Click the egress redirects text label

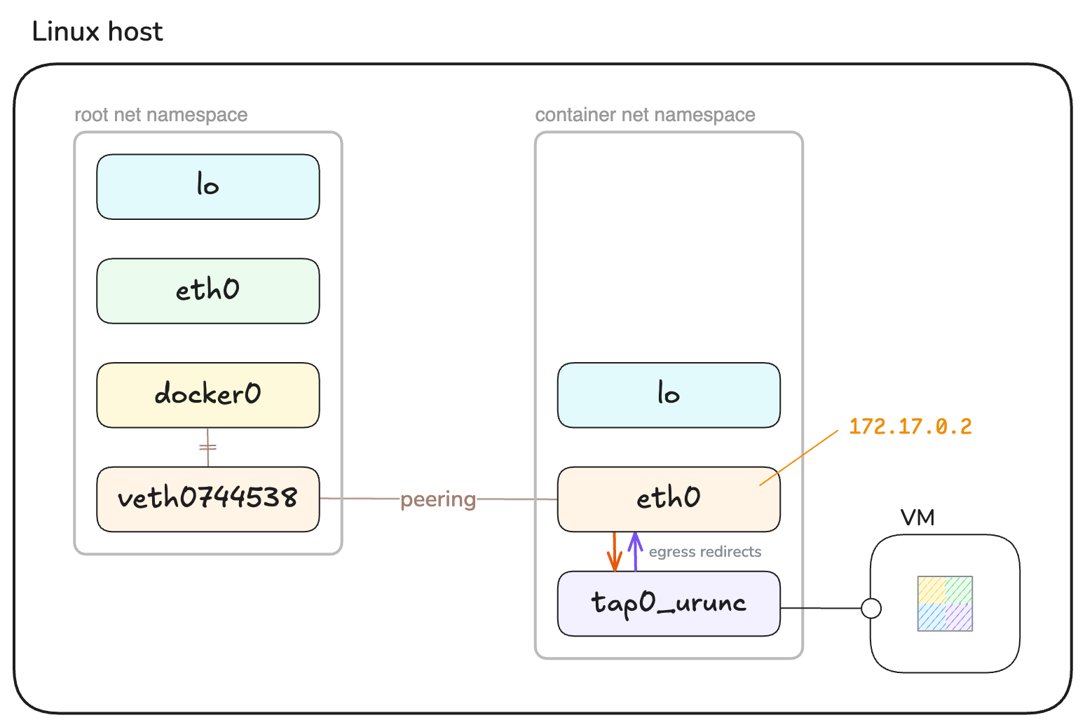[x=704, y=551]
